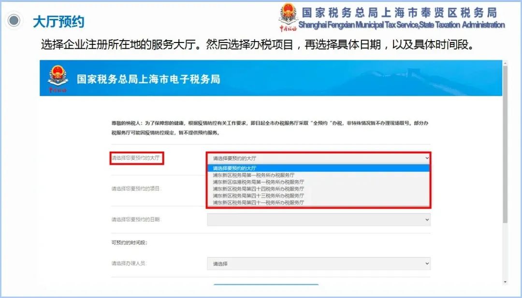Click the Shanghai Fengxian Municipal Tax Service text

[402, 25]
